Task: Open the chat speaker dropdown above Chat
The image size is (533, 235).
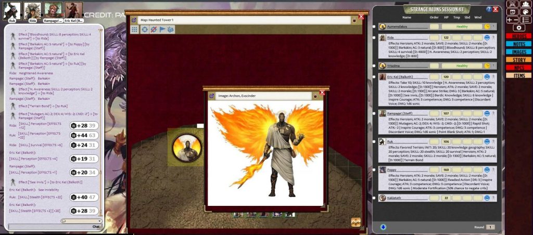Action: (x=81, y=221)
